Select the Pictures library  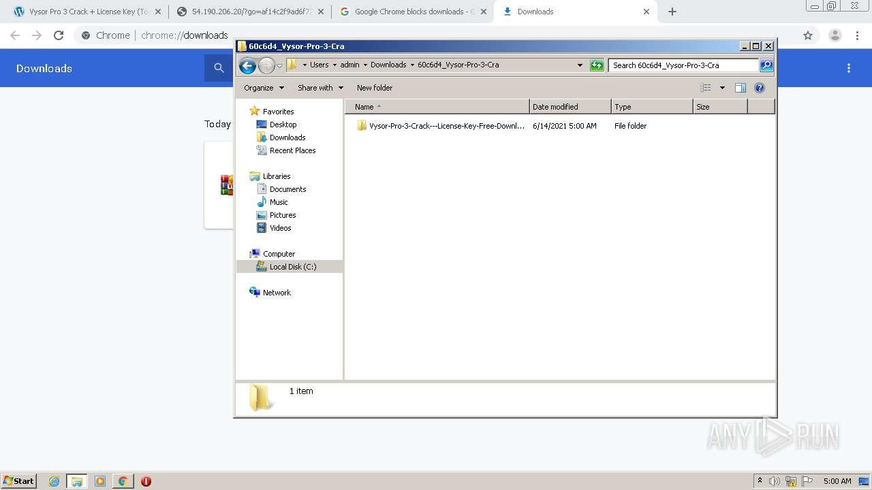tap(277, 215)
